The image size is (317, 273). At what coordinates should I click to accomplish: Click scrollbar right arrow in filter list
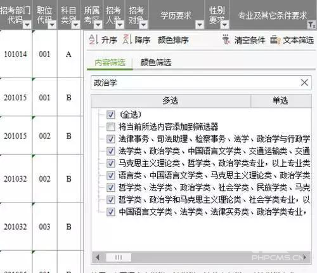[305, 257]
